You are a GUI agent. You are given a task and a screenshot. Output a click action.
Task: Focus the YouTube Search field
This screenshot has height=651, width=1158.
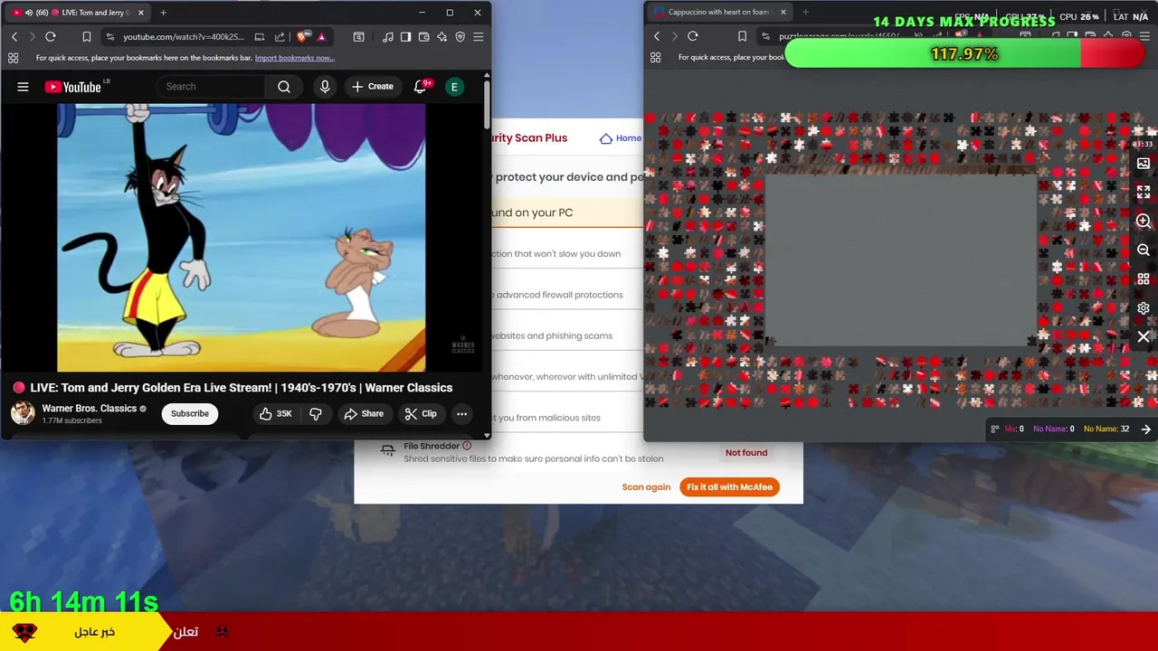pyautogui.click(x=212, y=87)
